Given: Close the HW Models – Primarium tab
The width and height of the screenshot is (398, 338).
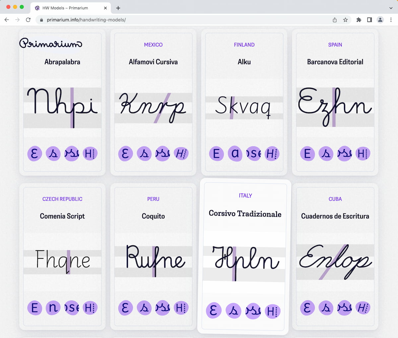Looking at the screenshot, I should [105, 8].
